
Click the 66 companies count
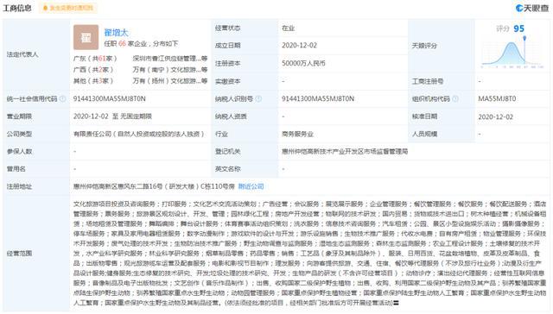(122, 44)
